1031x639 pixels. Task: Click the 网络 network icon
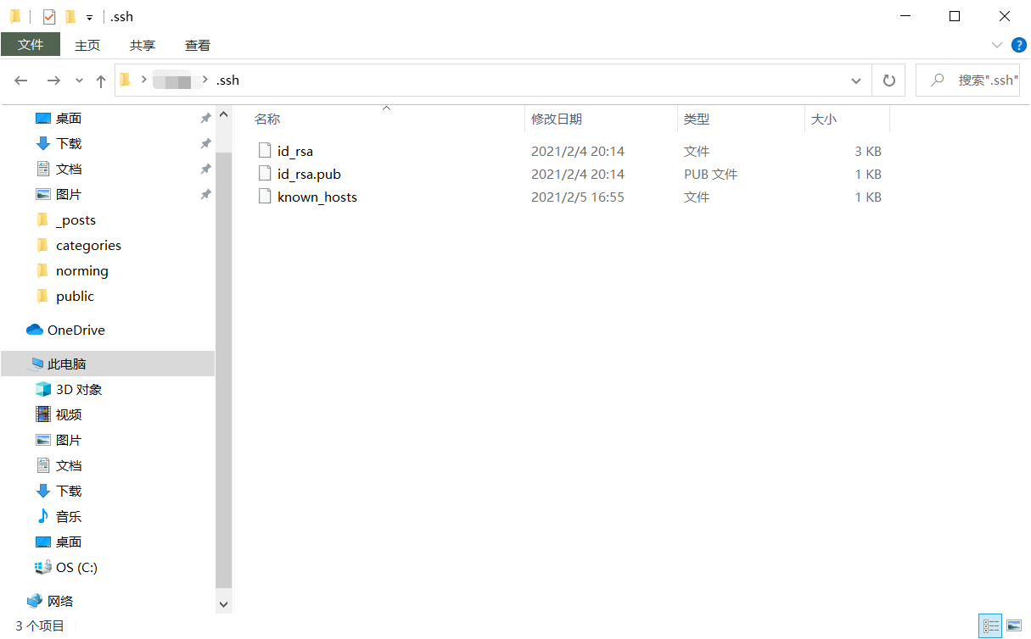tap(34, 601)
